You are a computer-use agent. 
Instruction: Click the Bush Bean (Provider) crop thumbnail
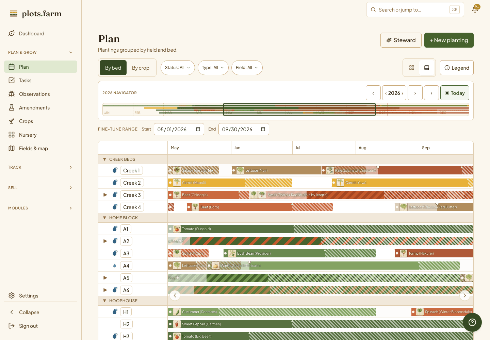pyautogui.click(x=232, y=253)
